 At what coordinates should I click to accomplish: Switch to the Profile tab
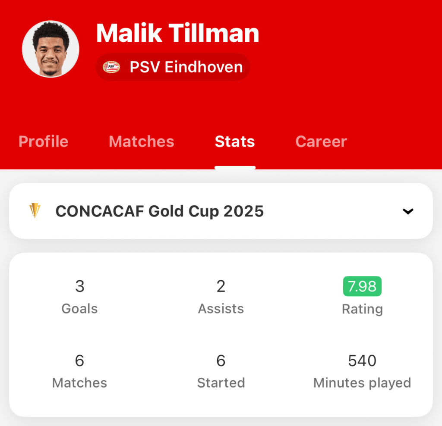(x=44, y=141)
